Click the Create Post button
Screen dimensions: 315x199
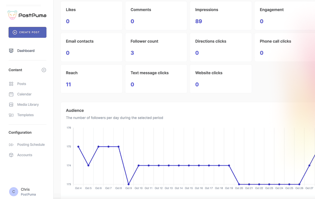pyautogui.click(x=28, y=32)
